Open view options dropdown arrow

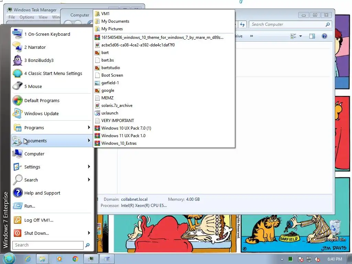(300, 36)
